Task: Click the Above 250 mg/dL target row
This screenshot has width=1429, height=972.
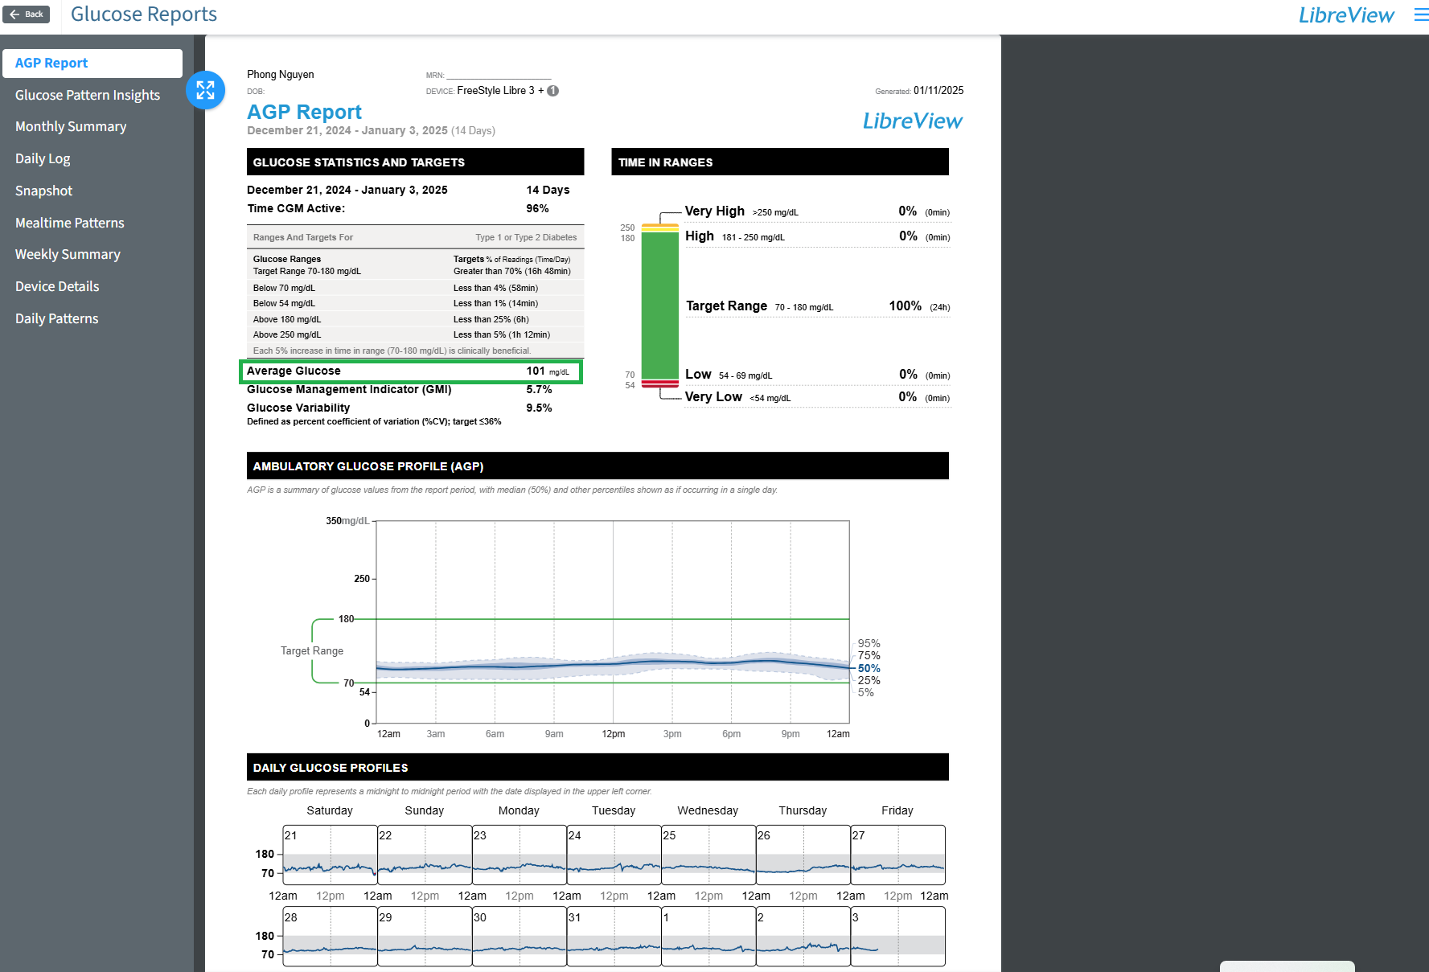Action: (x=415, y=334)
